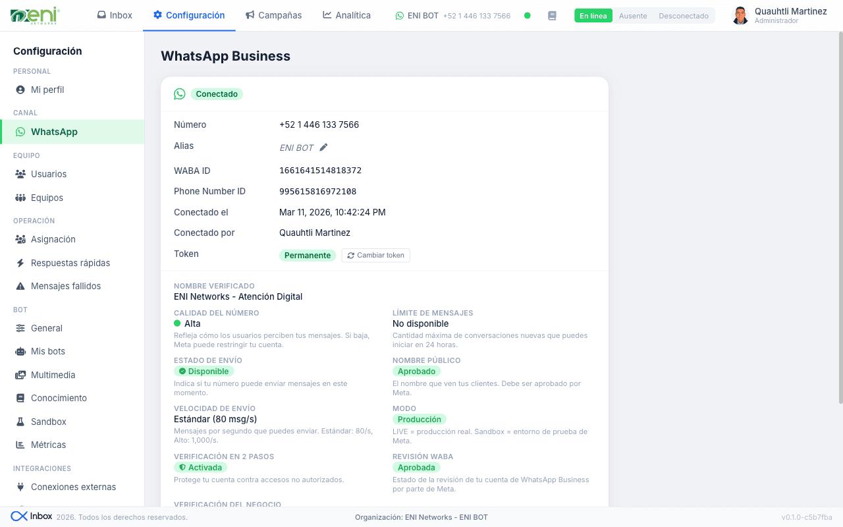Click the Organización: ENI Networks - ENI BOT footer text
This screenshot has height=527, width=843.
[421, 517]
